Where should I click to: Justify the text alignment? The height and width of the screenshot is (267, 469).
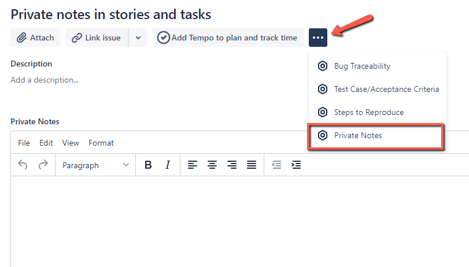tap(252, 165)
